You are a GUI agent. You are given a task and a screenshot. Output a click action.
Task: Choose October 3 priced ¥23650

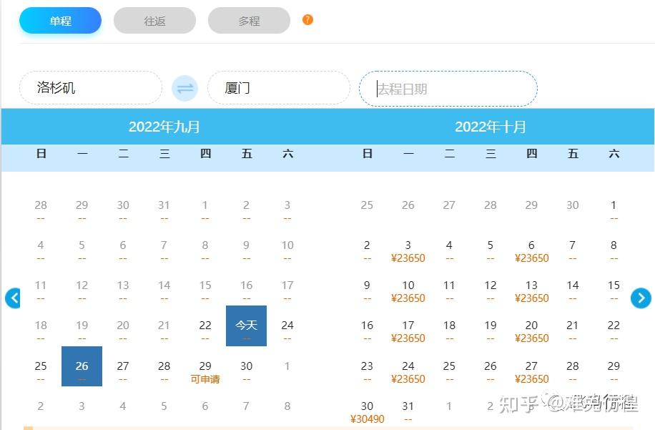point(408,250)
